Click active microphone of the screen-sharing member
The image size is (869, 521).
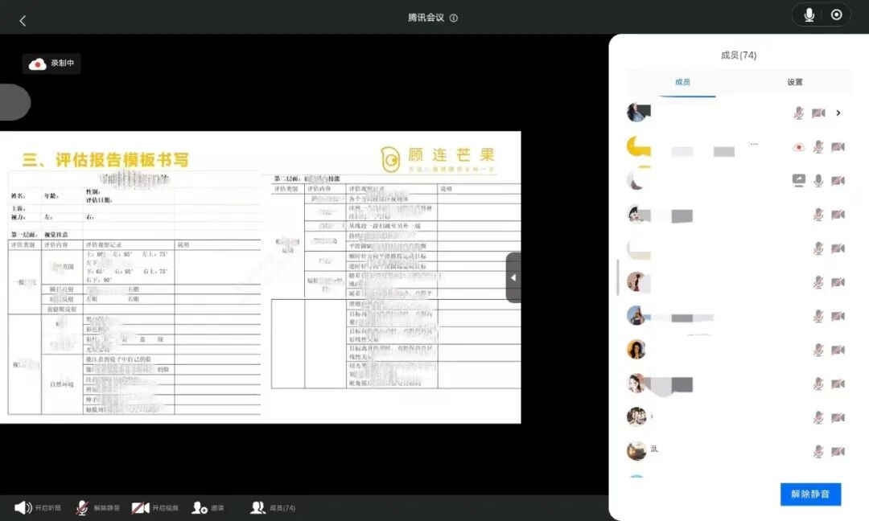(818, 180)
